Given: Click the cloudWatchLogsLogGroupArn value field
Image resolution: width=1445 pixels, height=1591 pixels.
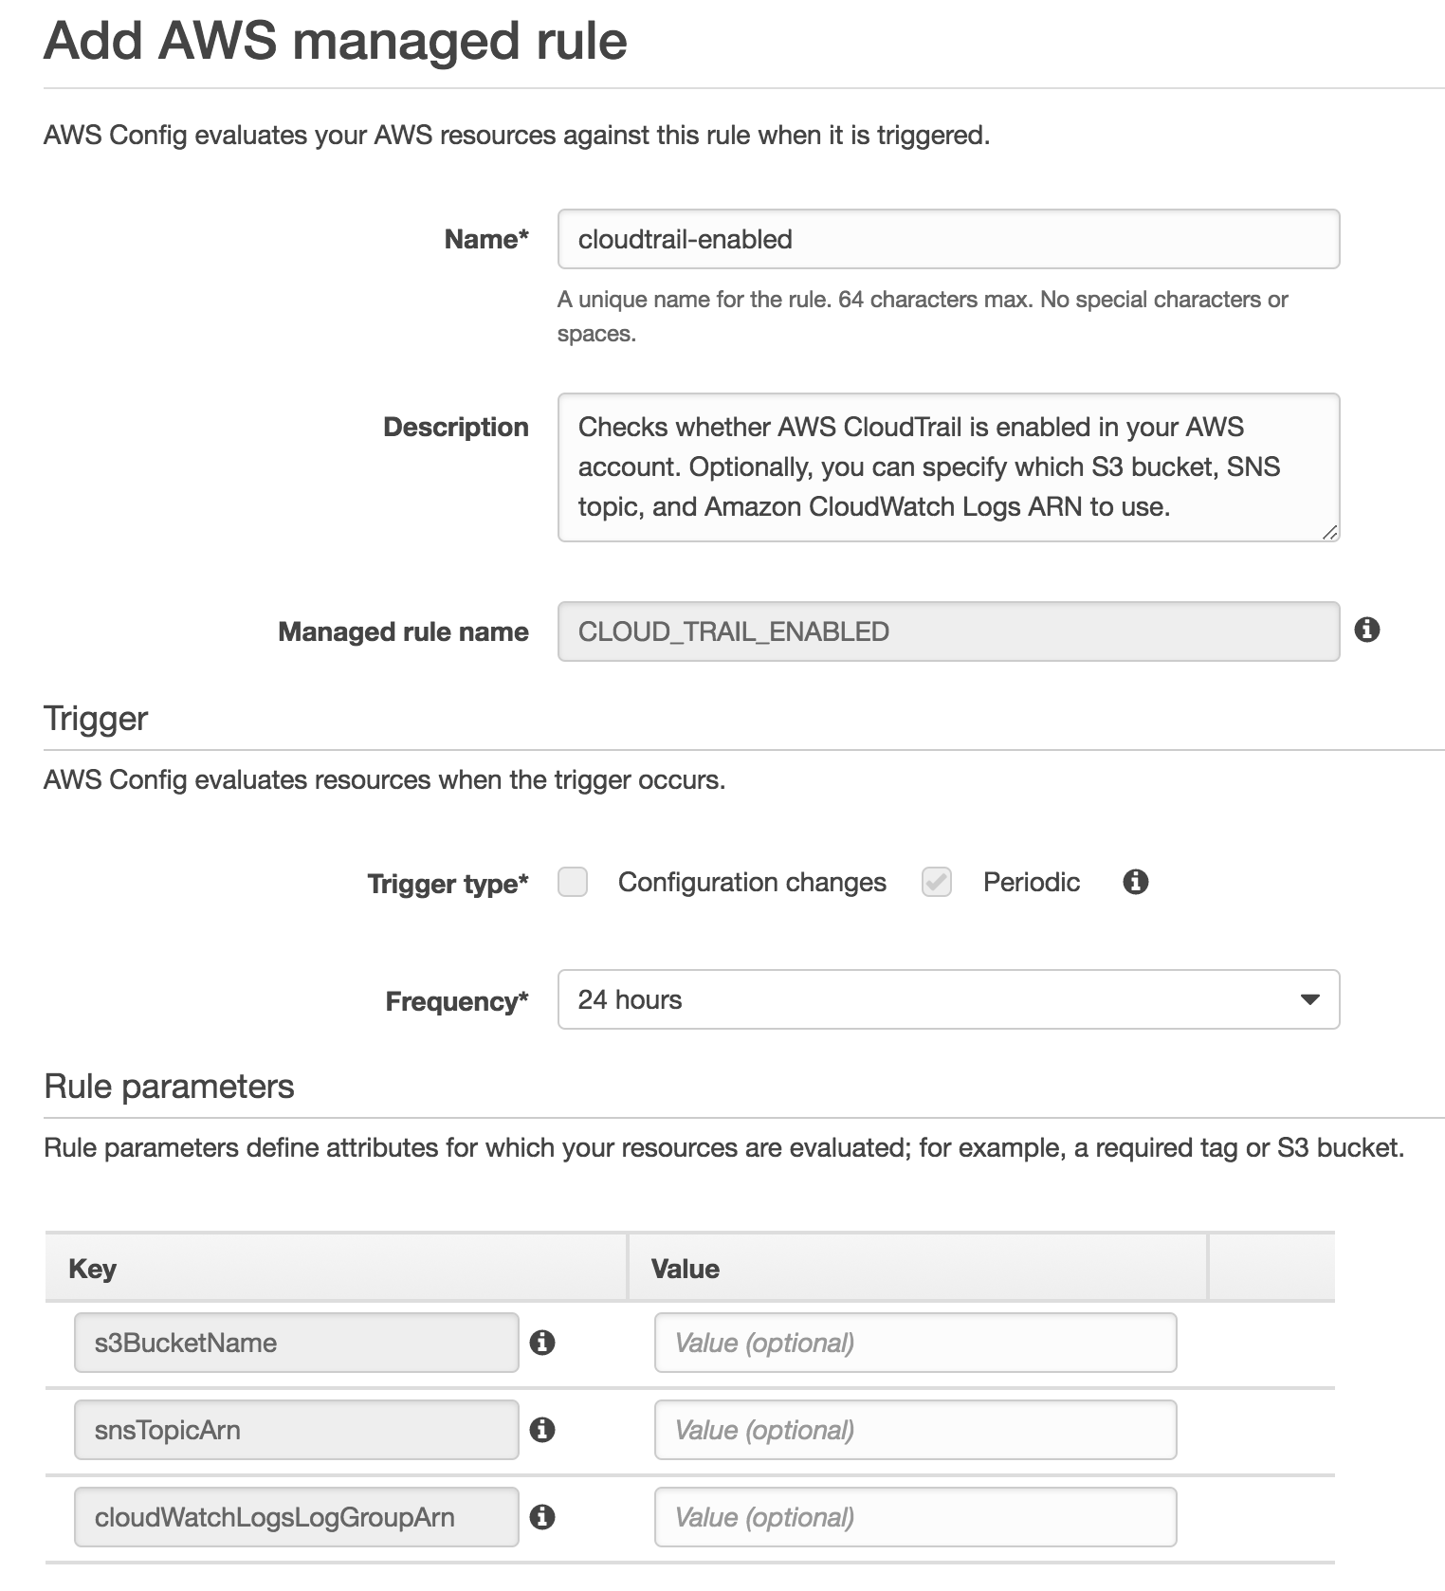Looking at the screenshot, I should [x=915, y=1517].
